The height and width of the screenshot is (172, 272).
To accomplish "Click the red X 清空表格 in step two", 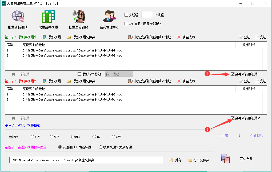I will click(179, 81).
